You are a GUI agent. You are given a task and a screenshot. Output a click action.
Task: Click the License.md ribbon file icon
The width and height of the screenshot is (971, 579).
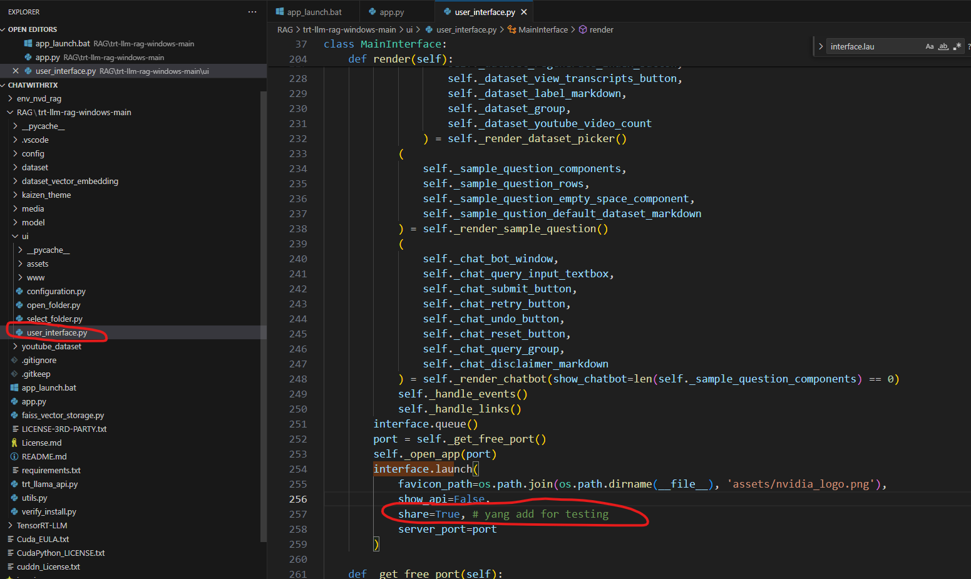pos(14,443)
